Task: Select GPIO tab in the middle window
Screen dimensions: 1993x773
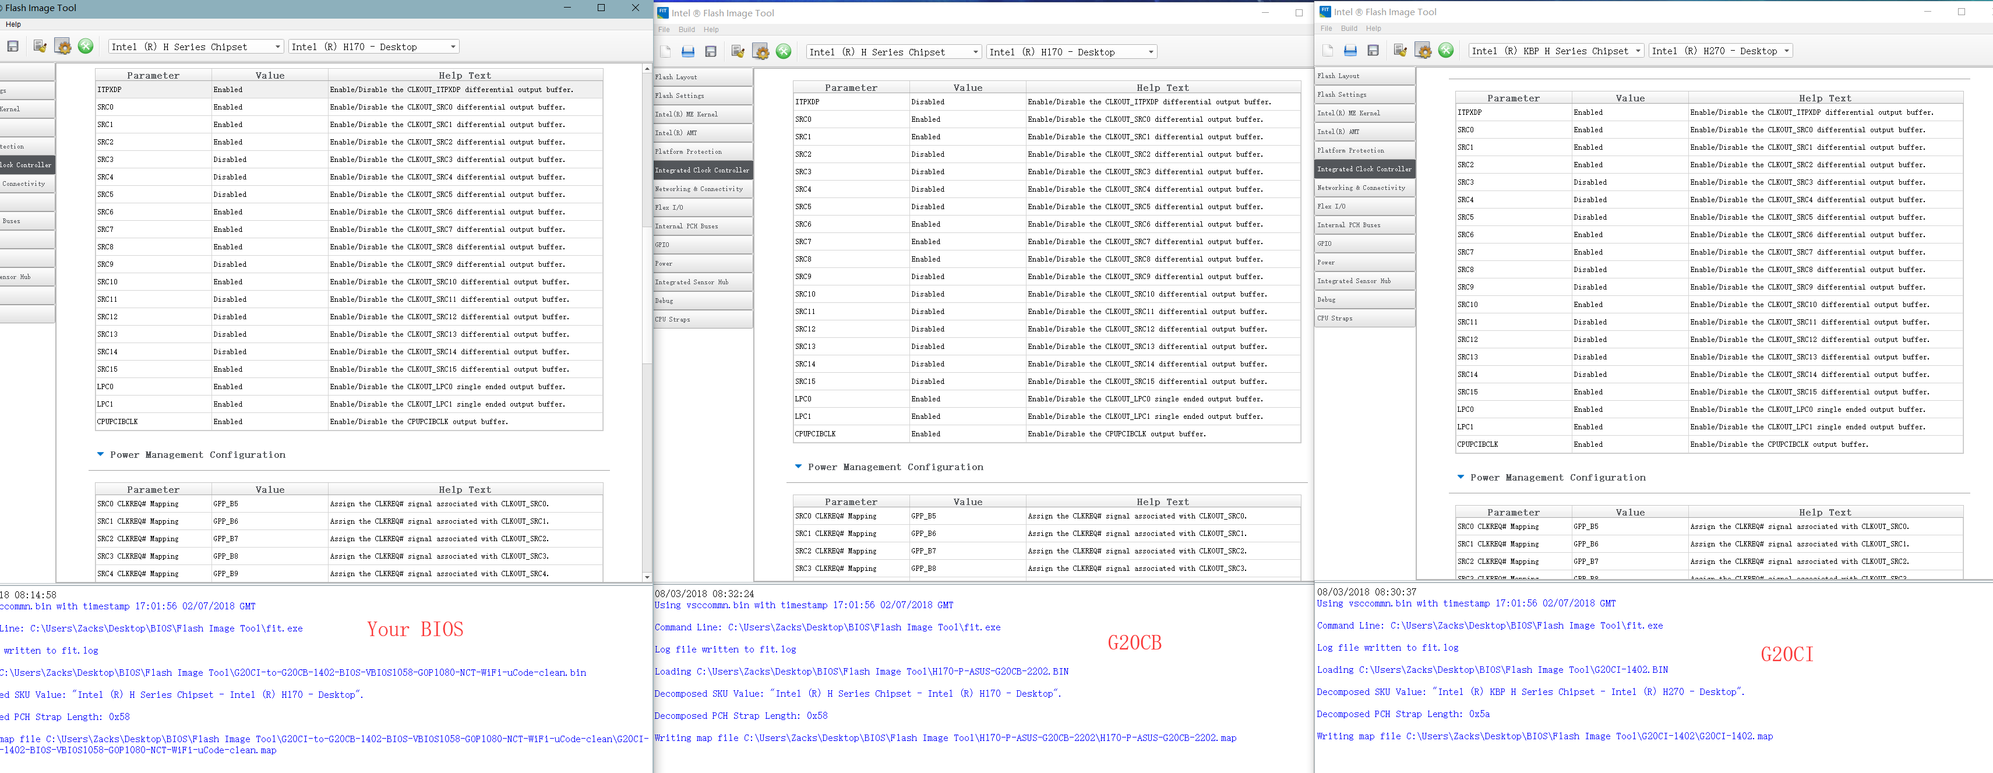Action: tap(703, 245)
